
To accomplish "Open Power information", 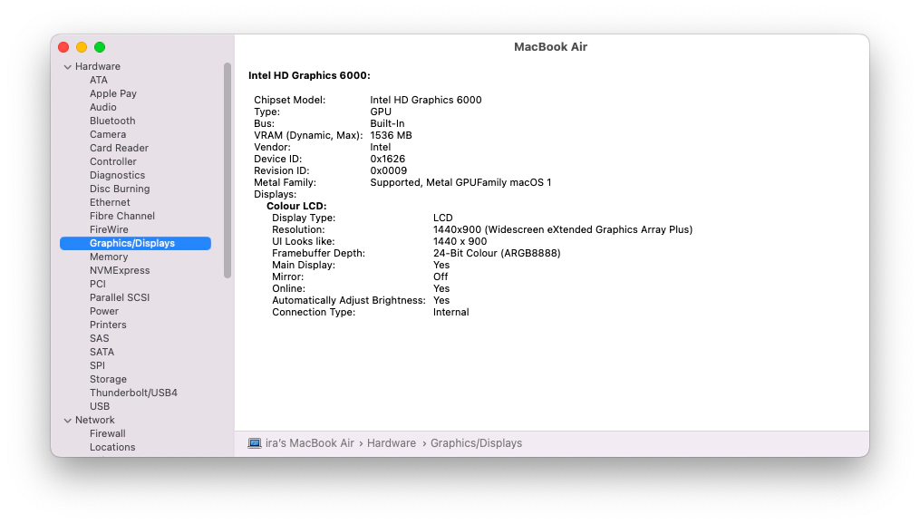I will 104,311.
